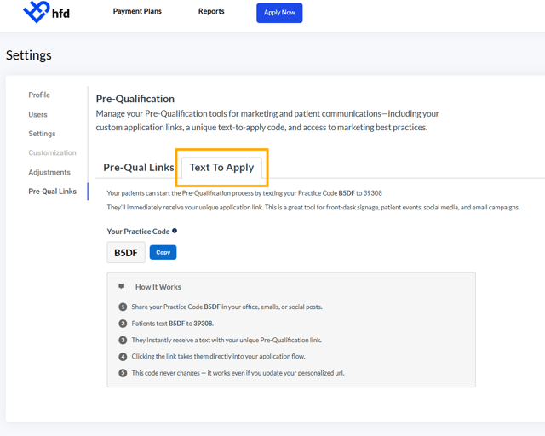Click the How It Works speech bubble icon

point(121,286)
